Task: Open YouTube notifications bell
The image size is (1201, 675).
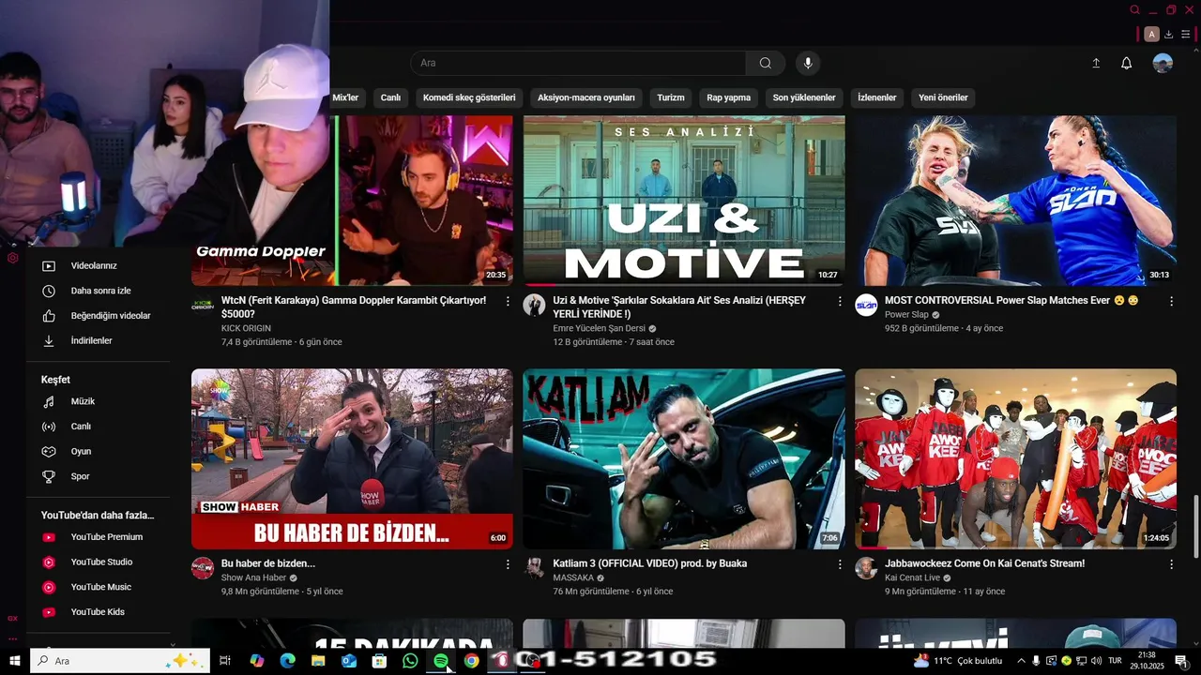Action: [x=1127, y=63]
